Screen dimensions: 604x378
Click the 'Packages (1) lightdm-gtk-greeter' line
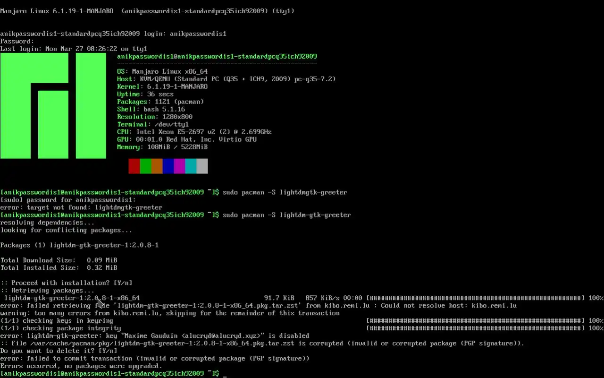tap(79, 245)
